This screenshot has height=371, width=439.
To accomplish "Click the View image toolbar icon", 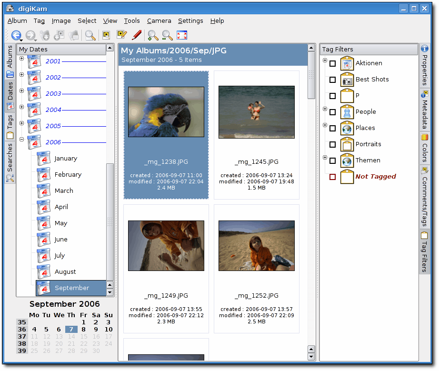I will pos(106,35).
